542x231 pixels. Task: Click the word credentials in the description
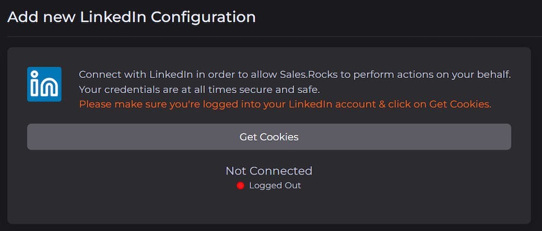126,90
